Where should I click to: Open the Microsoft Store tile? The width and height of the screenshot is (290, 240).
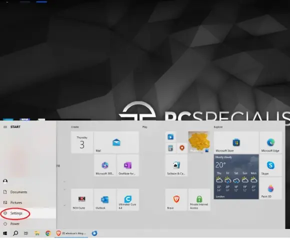(236, 142)
